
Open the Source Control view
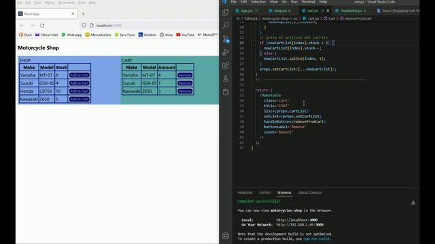click(226, 39)
